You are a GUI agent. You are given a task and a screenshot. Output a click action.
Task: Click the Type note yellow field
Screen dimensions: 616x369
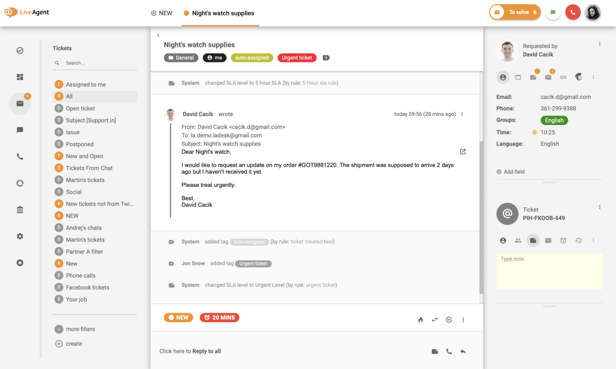pos(549,271)
